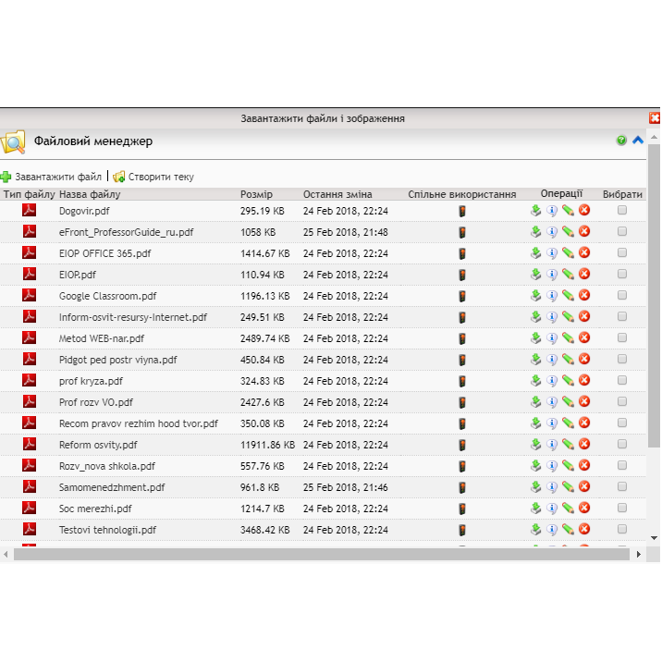This screenshot has height=662, width=662.
Task: Click size 11911.86 KB of Reform osvity
Action: pyautogui.click(x=268, y=445)
